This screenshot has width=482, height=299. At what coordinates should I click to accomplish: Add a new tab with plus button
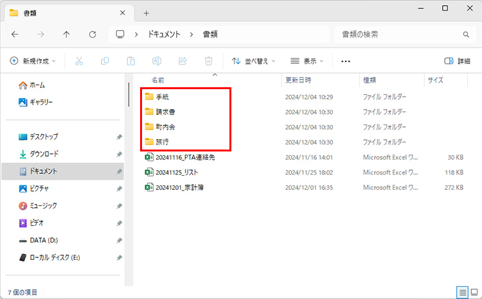click(x=147, y=13)
